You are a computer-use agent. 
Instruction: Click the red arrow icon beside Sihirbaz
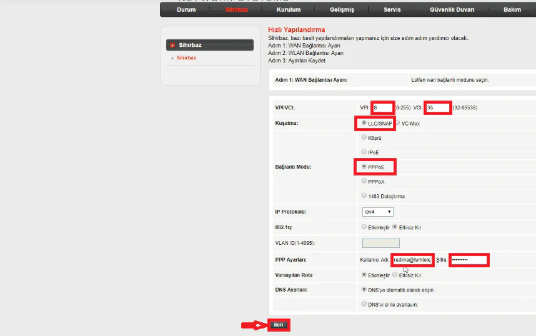172,45
